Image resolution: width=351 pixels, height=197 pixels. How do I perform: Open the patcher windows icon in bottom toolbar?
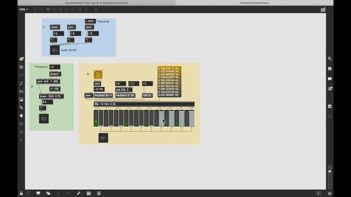click(48, 193)
